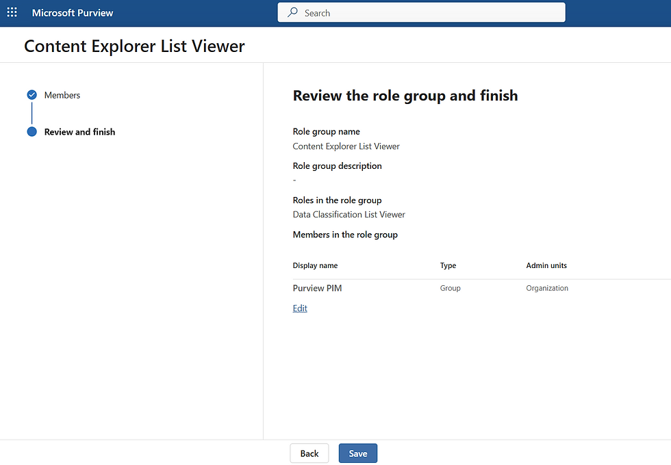Click the Review and finish step circle
This screenshot has width=671, height=465.
31,132
